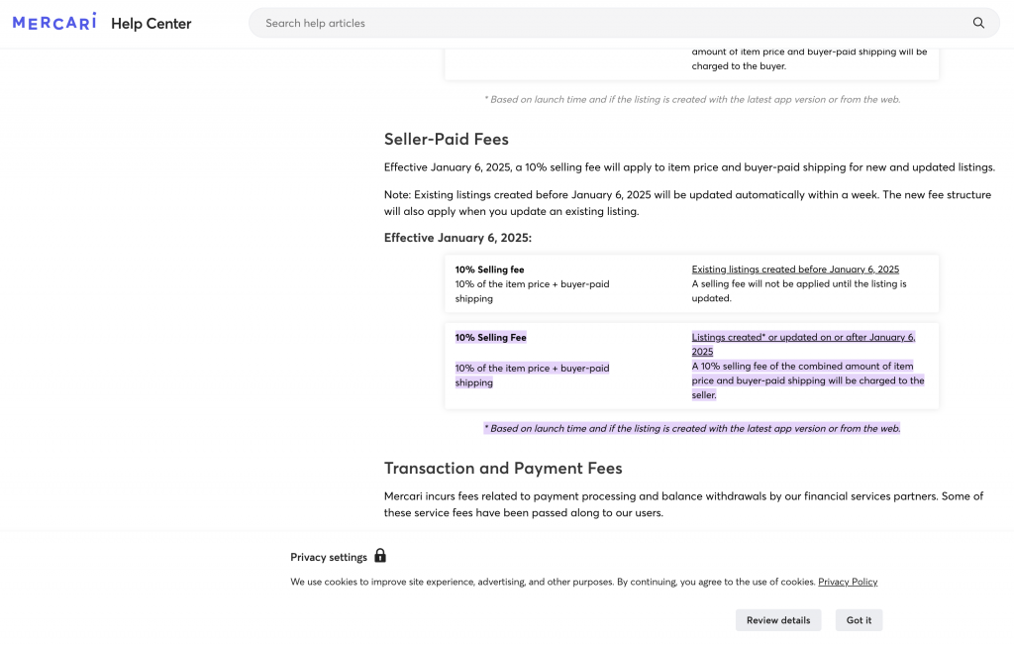Click the "Privacy settings" title text
Image resolution: width=1014 pixels, height=647 pixels.
[329, 557]
